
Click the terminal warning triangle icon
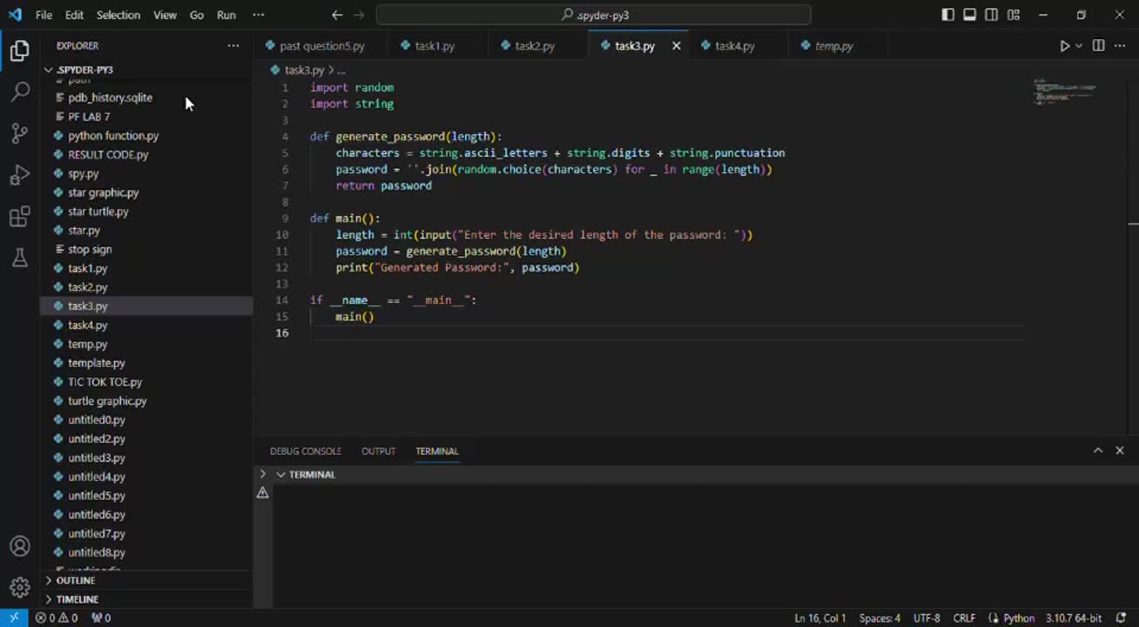(x=263, y=493)
